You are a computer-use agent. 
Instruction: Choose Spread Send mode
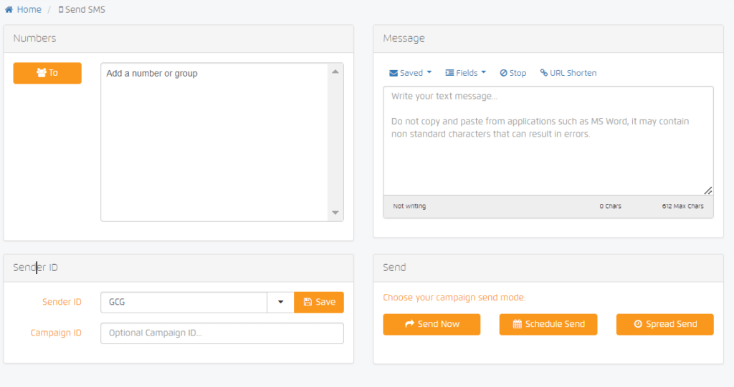[x=664, y=324]
